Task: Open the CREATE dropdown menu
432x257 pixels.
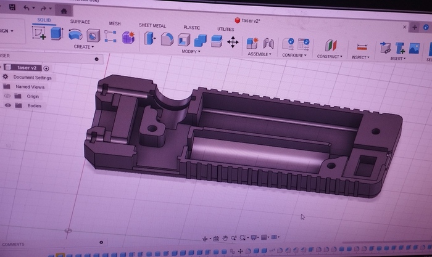Action: coord(83,46)
